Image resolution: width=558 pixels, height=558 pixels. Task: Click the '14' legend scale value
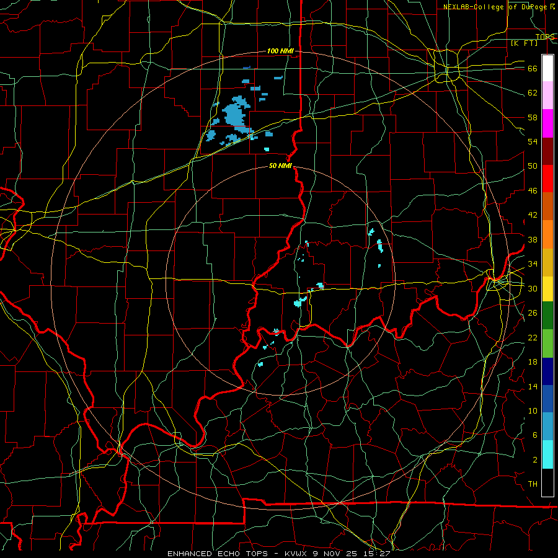pyautogui.click(x=533, y=386)
